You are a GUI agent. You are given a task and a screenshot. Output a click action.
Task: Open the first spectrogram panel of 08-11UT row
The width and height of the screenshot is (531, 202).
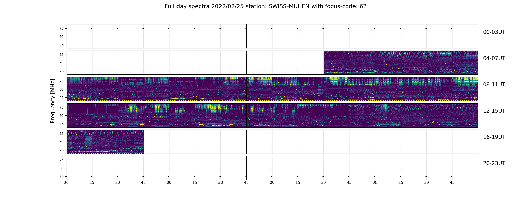point(79,89)
